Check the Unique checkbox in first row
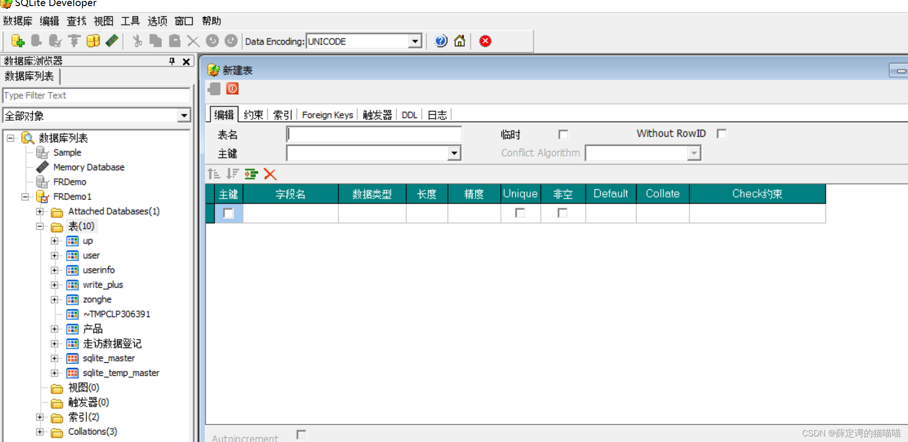908x442 pixels. tap(520, 213)
